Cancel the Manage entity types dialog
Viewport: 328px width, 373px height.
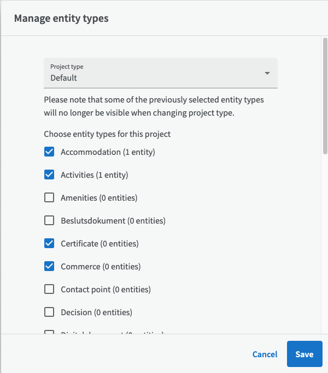[265, 354]
